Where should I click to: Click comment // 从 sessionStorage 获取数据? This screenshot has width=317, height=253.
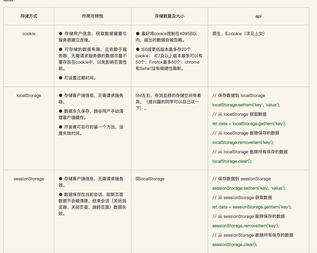pos(242,198)
